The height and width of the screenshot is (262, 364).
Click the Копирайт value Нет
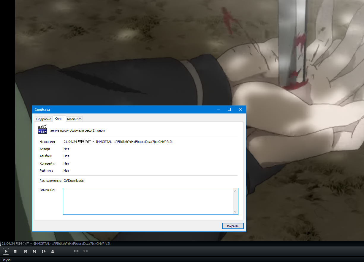coord(67,163)
